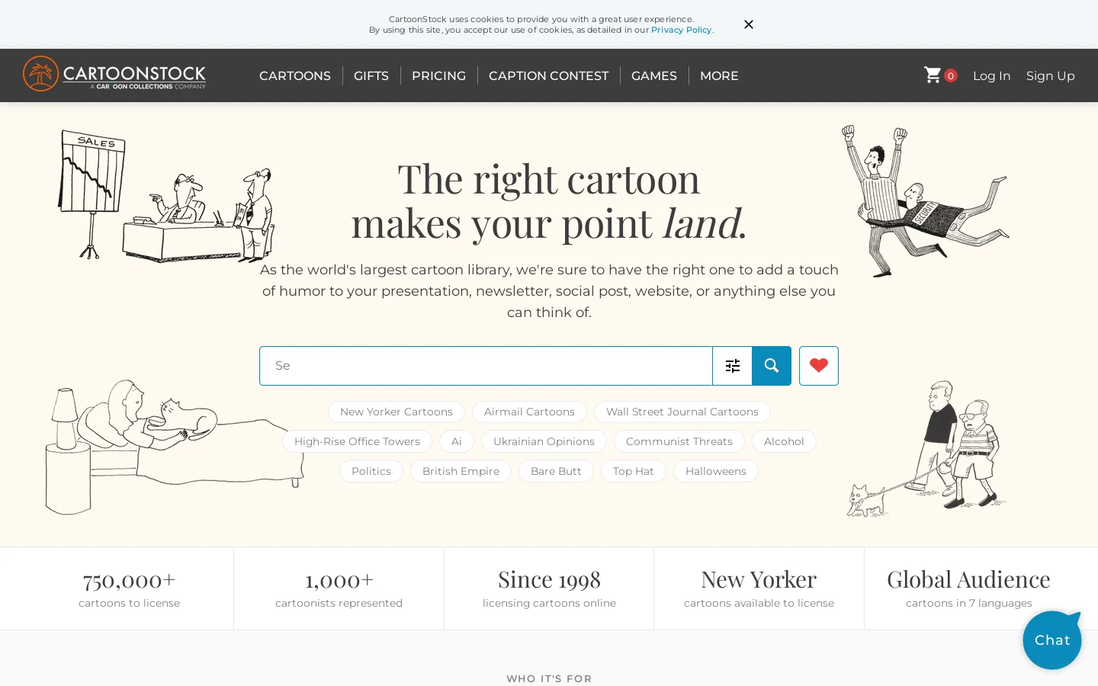
Task: Select the Top Hat tag
Action: click(x=634, y=471)
